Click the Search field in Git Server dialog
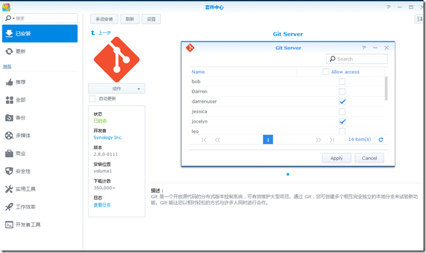The height and width of the screenshot is (253, 426). click(357, 59)
